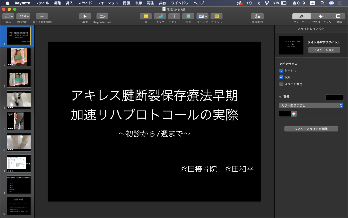
Task: Add a text box with テキスト icon
Action: click(174, 16)
